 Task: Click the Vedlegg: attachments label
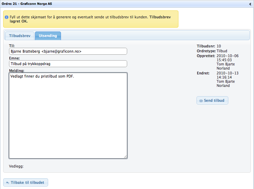click(16, 166)
